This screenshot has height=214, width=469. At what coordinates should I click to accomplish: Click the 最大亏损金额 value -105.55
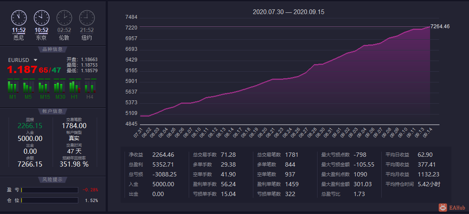pos(364,164)
